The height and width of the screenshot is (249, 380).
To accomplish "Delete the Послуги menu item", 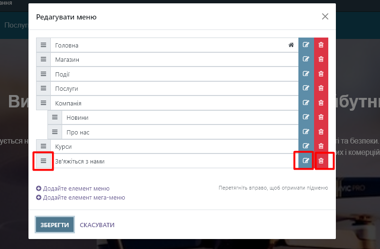I will tap(321, 88).
